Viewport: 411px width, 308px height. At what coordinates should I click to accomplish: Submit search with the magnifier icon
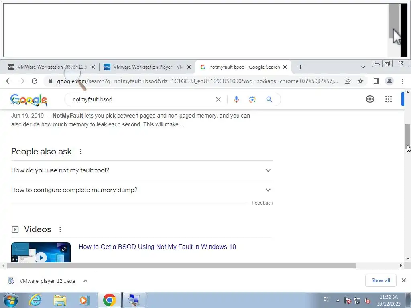pos(269,99)
